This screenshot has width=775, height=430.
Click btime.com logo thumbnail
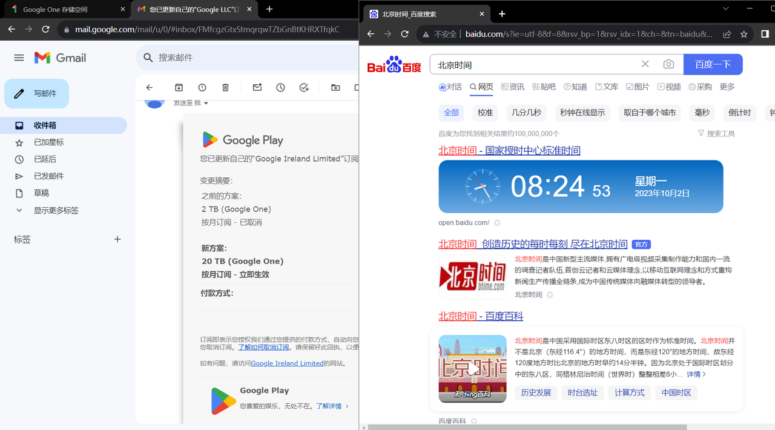tap(472, 277)
